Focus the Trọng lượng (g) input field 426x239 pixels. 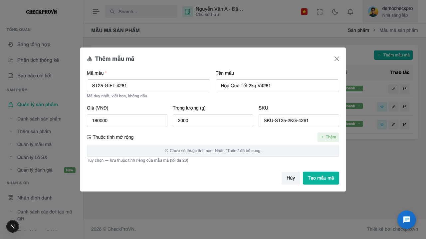(x=213, y=120)
